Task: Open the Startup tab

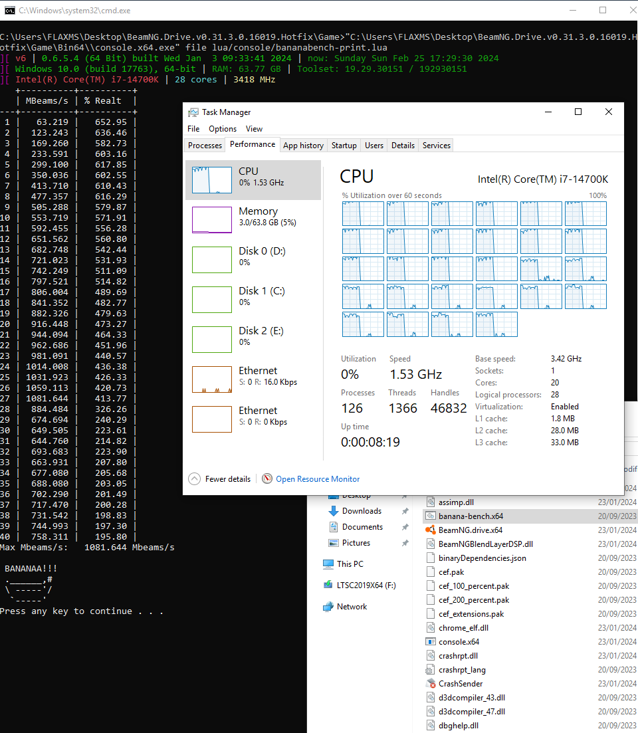Action: pyautogui.click(x=344, y=146)
